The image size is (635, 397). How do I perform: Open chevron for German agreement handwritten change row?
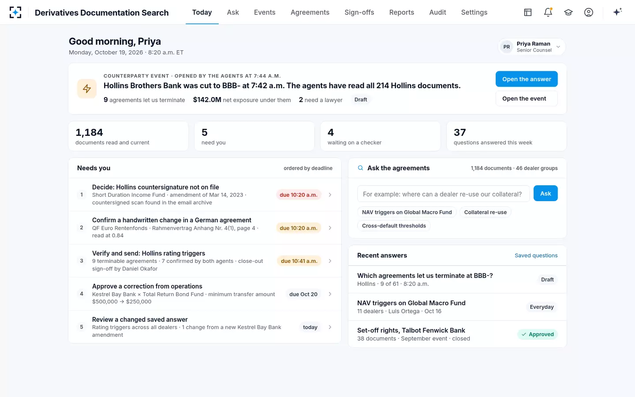click(x=330, y=228)
